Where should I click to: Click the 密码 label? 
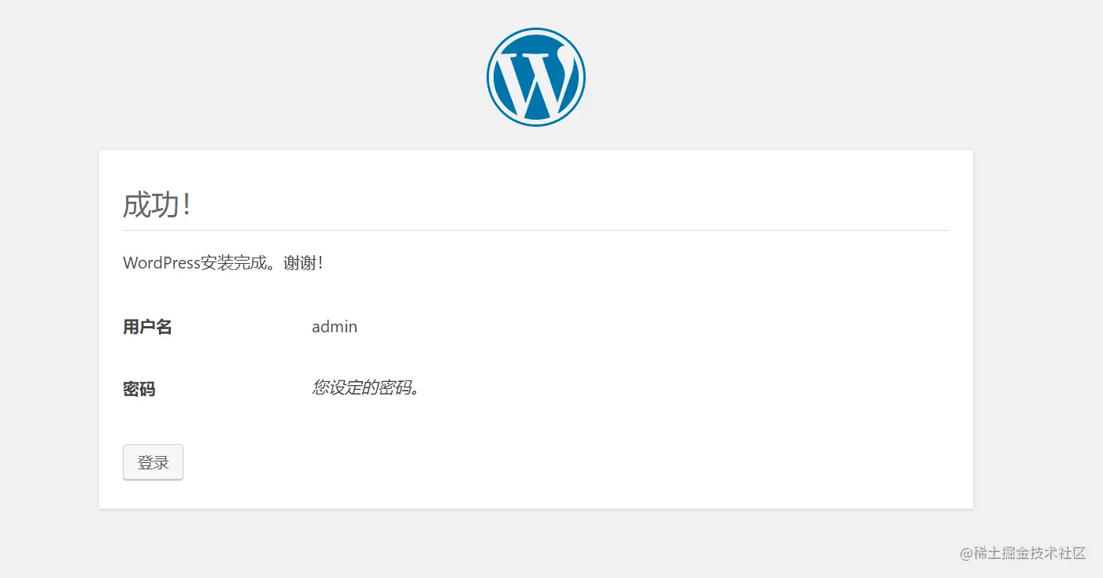pos(139,388)
